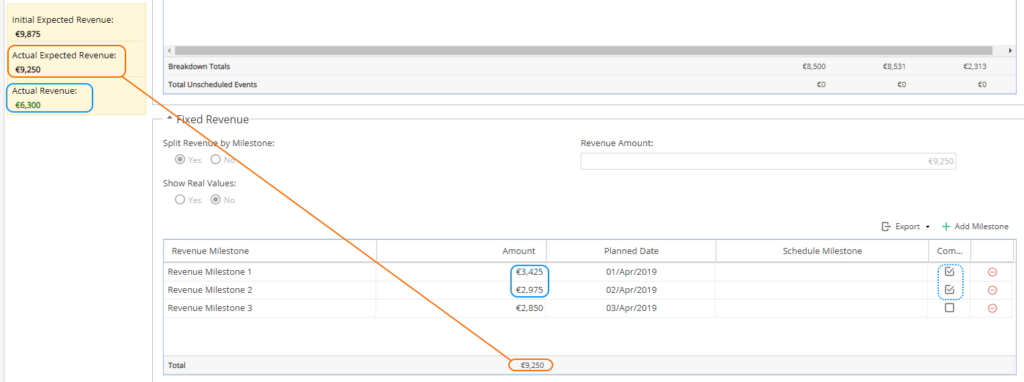
Task: Click the horizontal scrollbar thumb
Action: click(x=583, y=50)
